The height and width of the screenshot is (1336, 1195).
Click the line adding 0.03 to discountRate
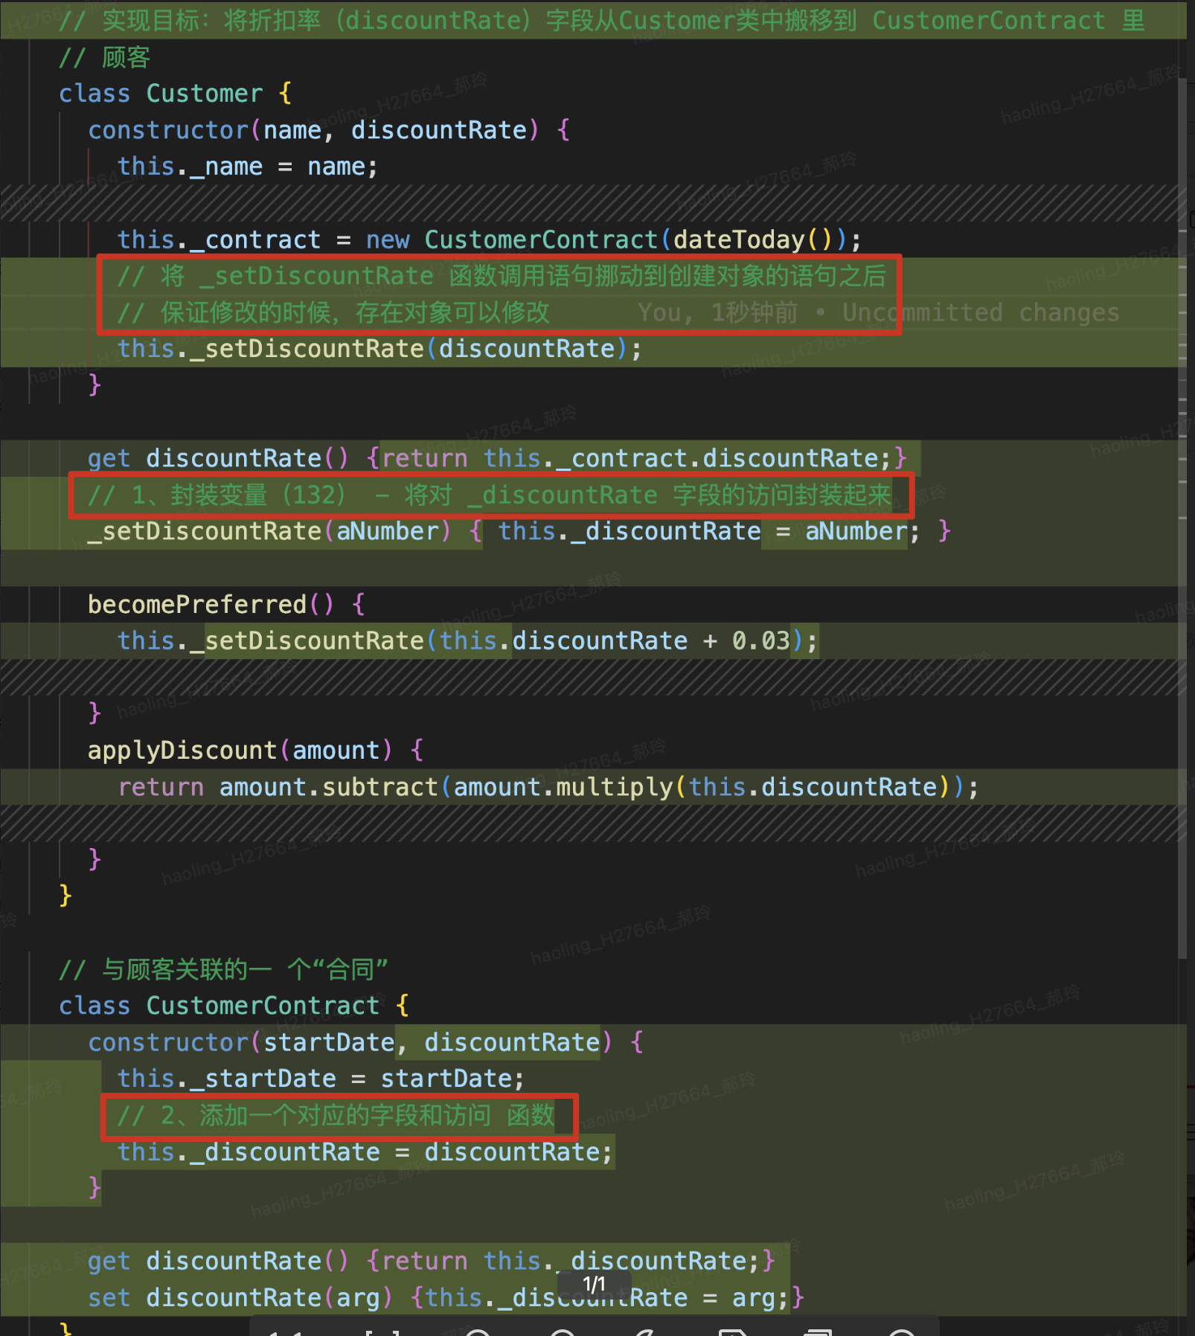tap(467, 640)
